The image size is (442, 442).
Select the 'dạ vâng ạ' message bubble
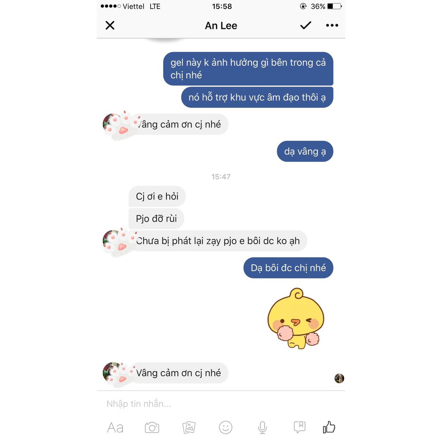click(x=305, y=152)
